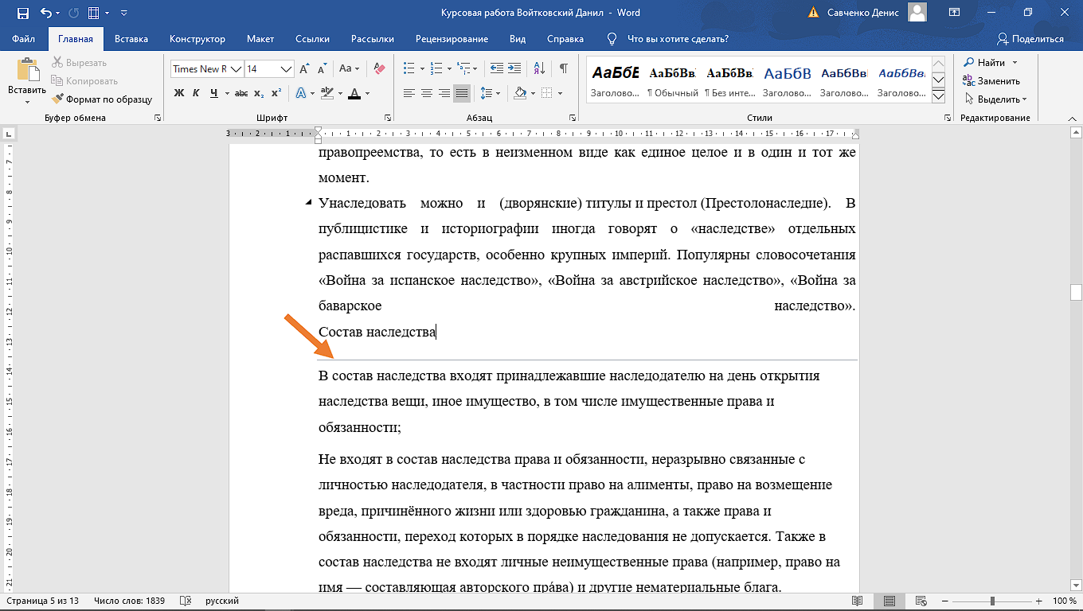This screenshot has width=1083, height=611.
Task: Toggle show paragraph marks ¶
Action: pos(564,68)
